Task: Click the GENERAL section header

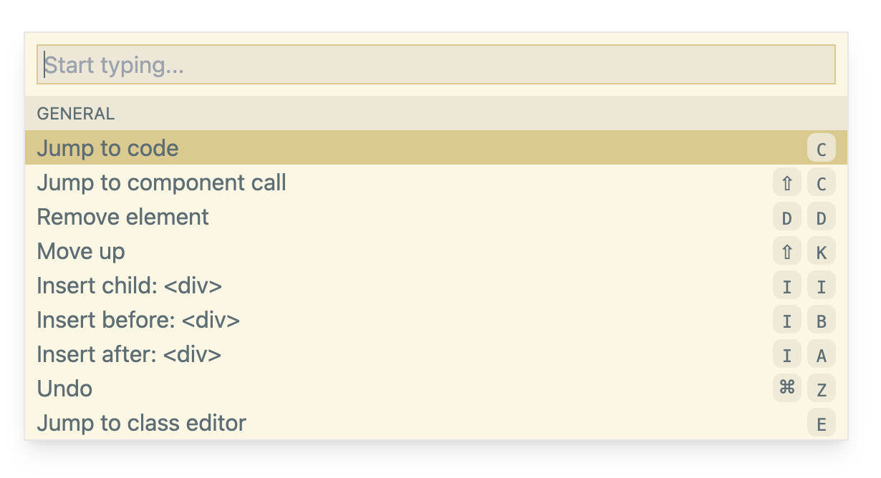Action: tap(76, 114)
